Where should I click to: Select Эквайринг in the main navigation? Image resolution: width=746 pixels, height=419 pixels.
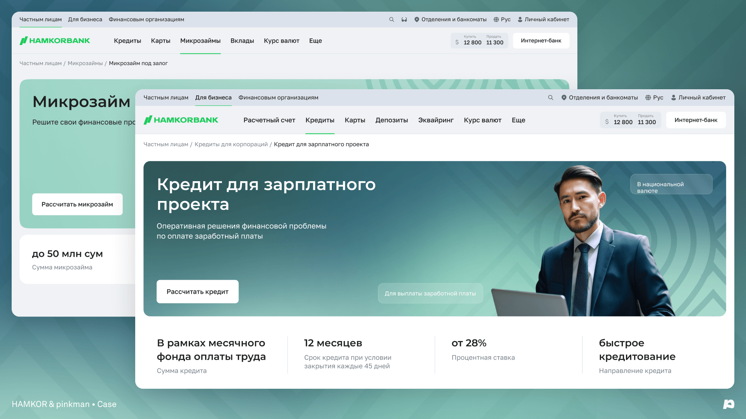tap(436, 120)
